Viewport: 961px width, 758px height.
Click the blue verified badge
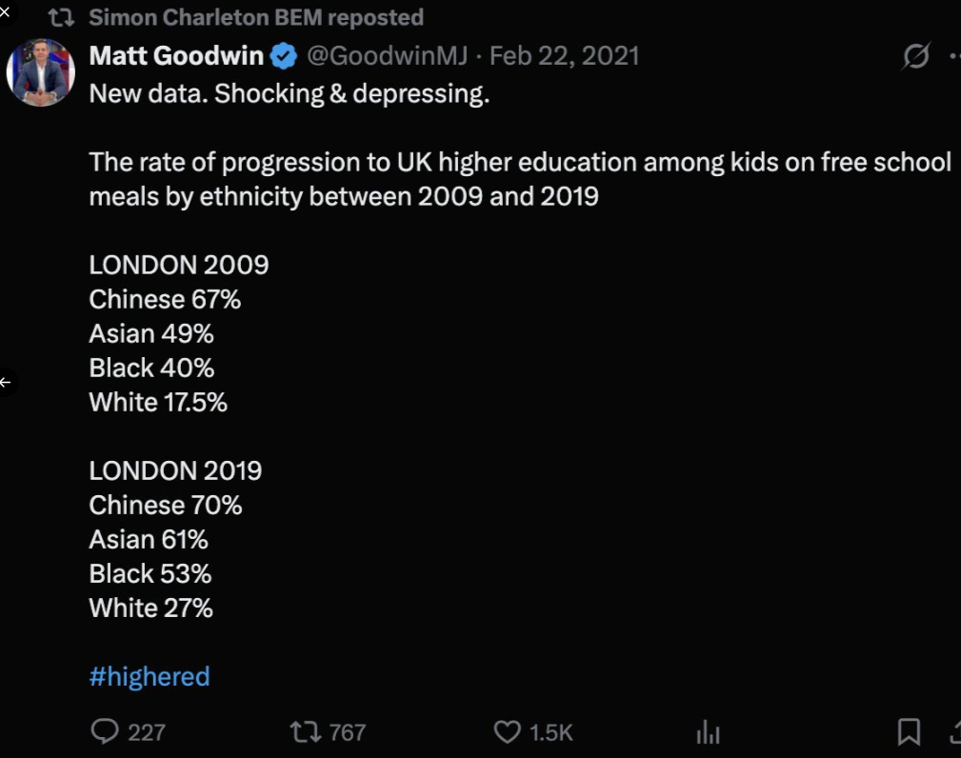coord(284,56)
